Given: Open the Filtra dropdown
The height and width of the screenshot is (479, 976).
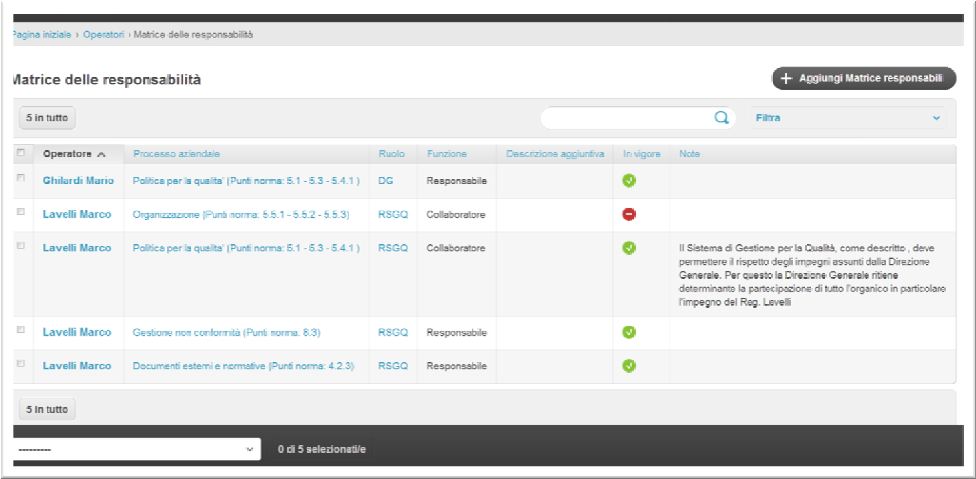Looking at the screenshot, I should tap(847, 118).
